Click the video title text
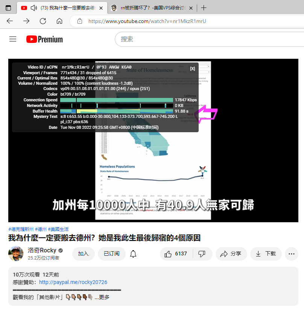Image resolution: width=304 pixels, height=310 pixels. [104, 238]
